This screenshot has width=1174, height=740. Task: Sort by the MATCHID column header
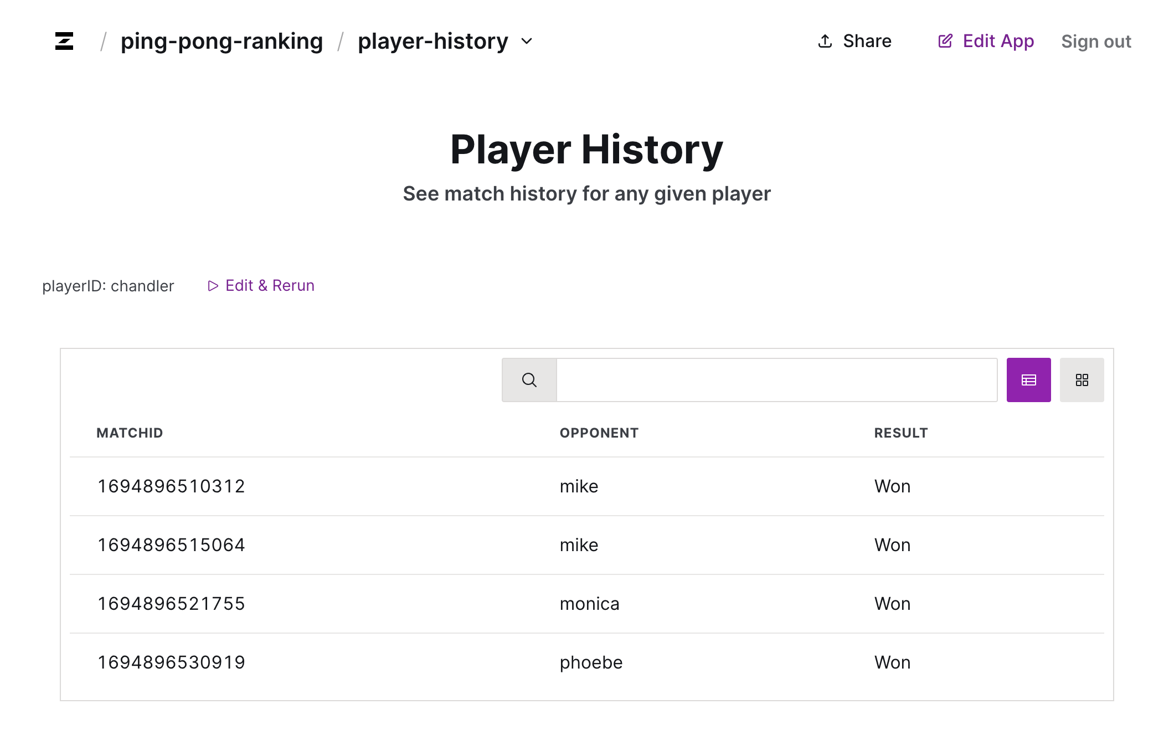(130, 433)
